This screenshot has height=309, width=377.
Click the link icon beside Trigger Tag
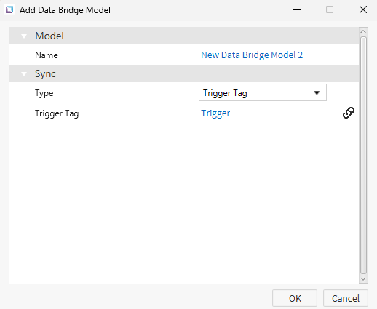pos(349,113)
